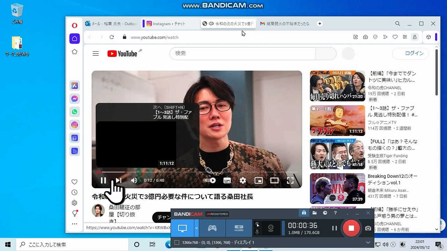The image size is (447, 251).
Task: Expand the Bandicam capture area chevron
Action: pyautogui.click(x=368, y=242)
